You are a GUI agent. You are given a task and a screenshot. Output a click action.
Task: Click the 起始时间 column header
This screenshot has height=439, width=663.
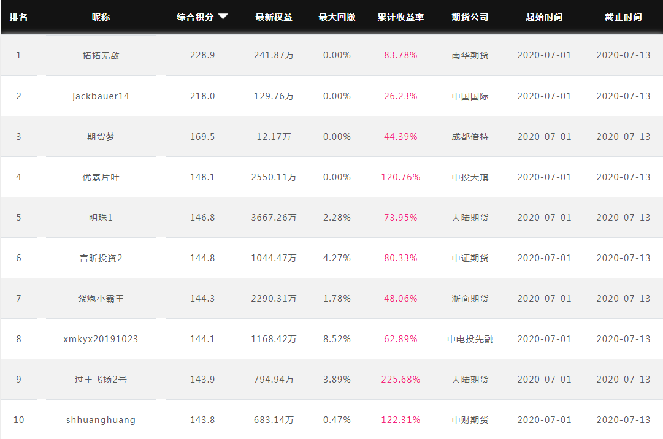[x=544, y=17]
